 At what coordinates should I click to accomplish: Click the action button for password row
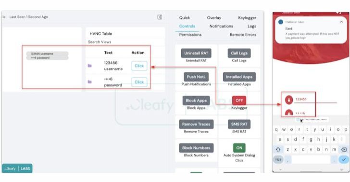pyautogui.click(x=139, y=82)
